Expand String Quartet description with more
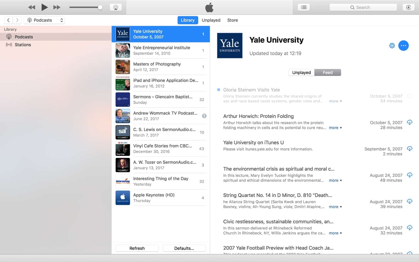This screenshot has height=262, width=419. (x=335, y=207)
